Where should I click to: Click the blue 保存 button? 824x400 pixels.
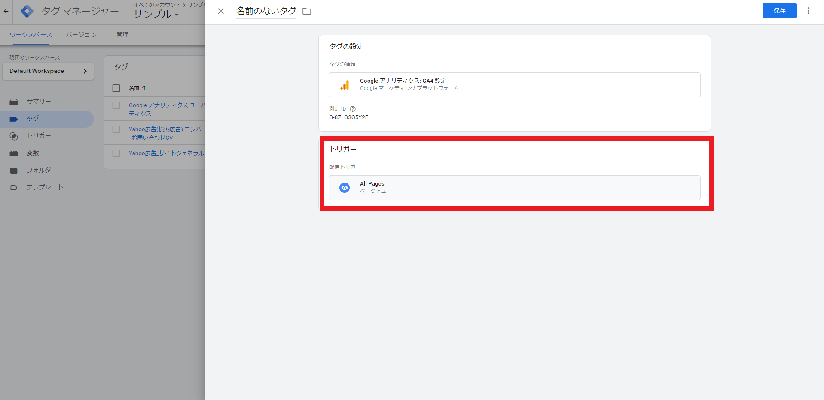tap(779, 11)
